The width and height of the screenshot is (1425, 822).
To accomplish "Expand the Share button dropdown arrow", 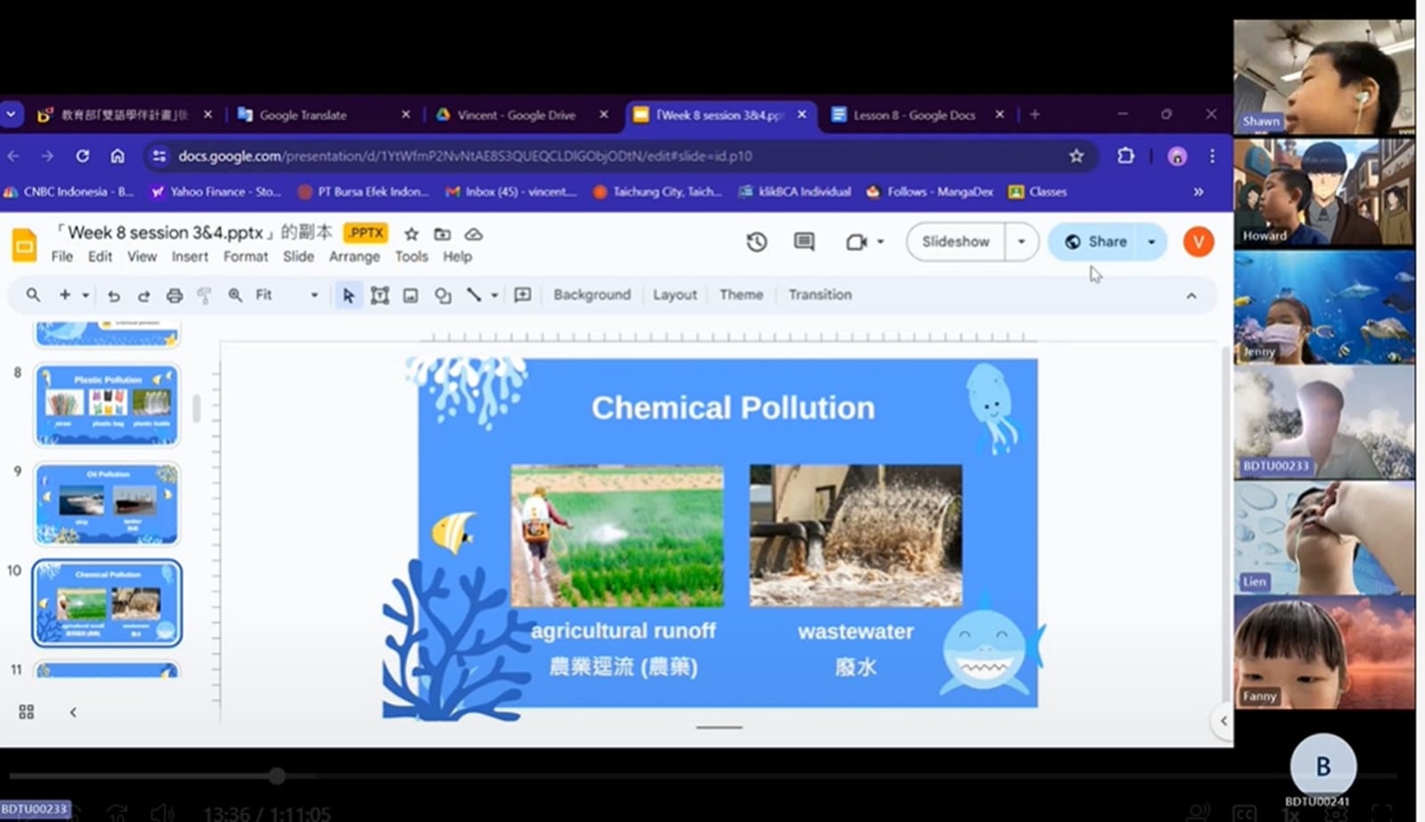I will pyautogui.click(x=1152, y=241).
